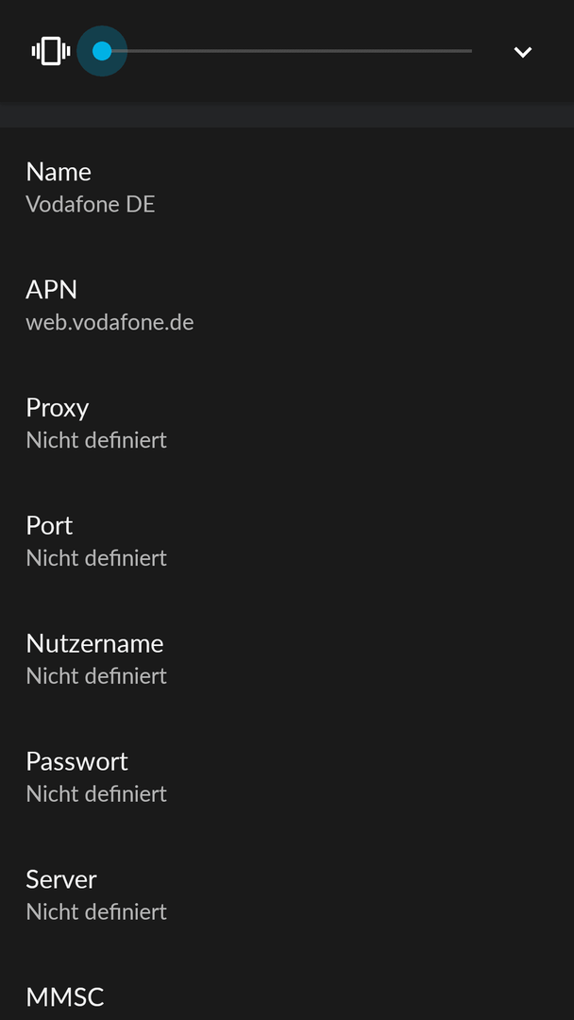Tap the Vodafone DE name value
This screenshot has height=1020, width=574.
click(x=91, y=204)
